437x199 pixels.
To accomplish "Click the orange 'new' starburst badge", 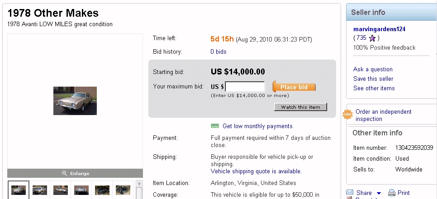I will 347,115.
